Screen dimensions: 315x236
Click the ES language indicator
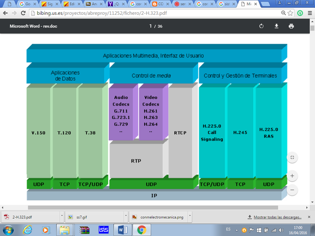[228, 229]
